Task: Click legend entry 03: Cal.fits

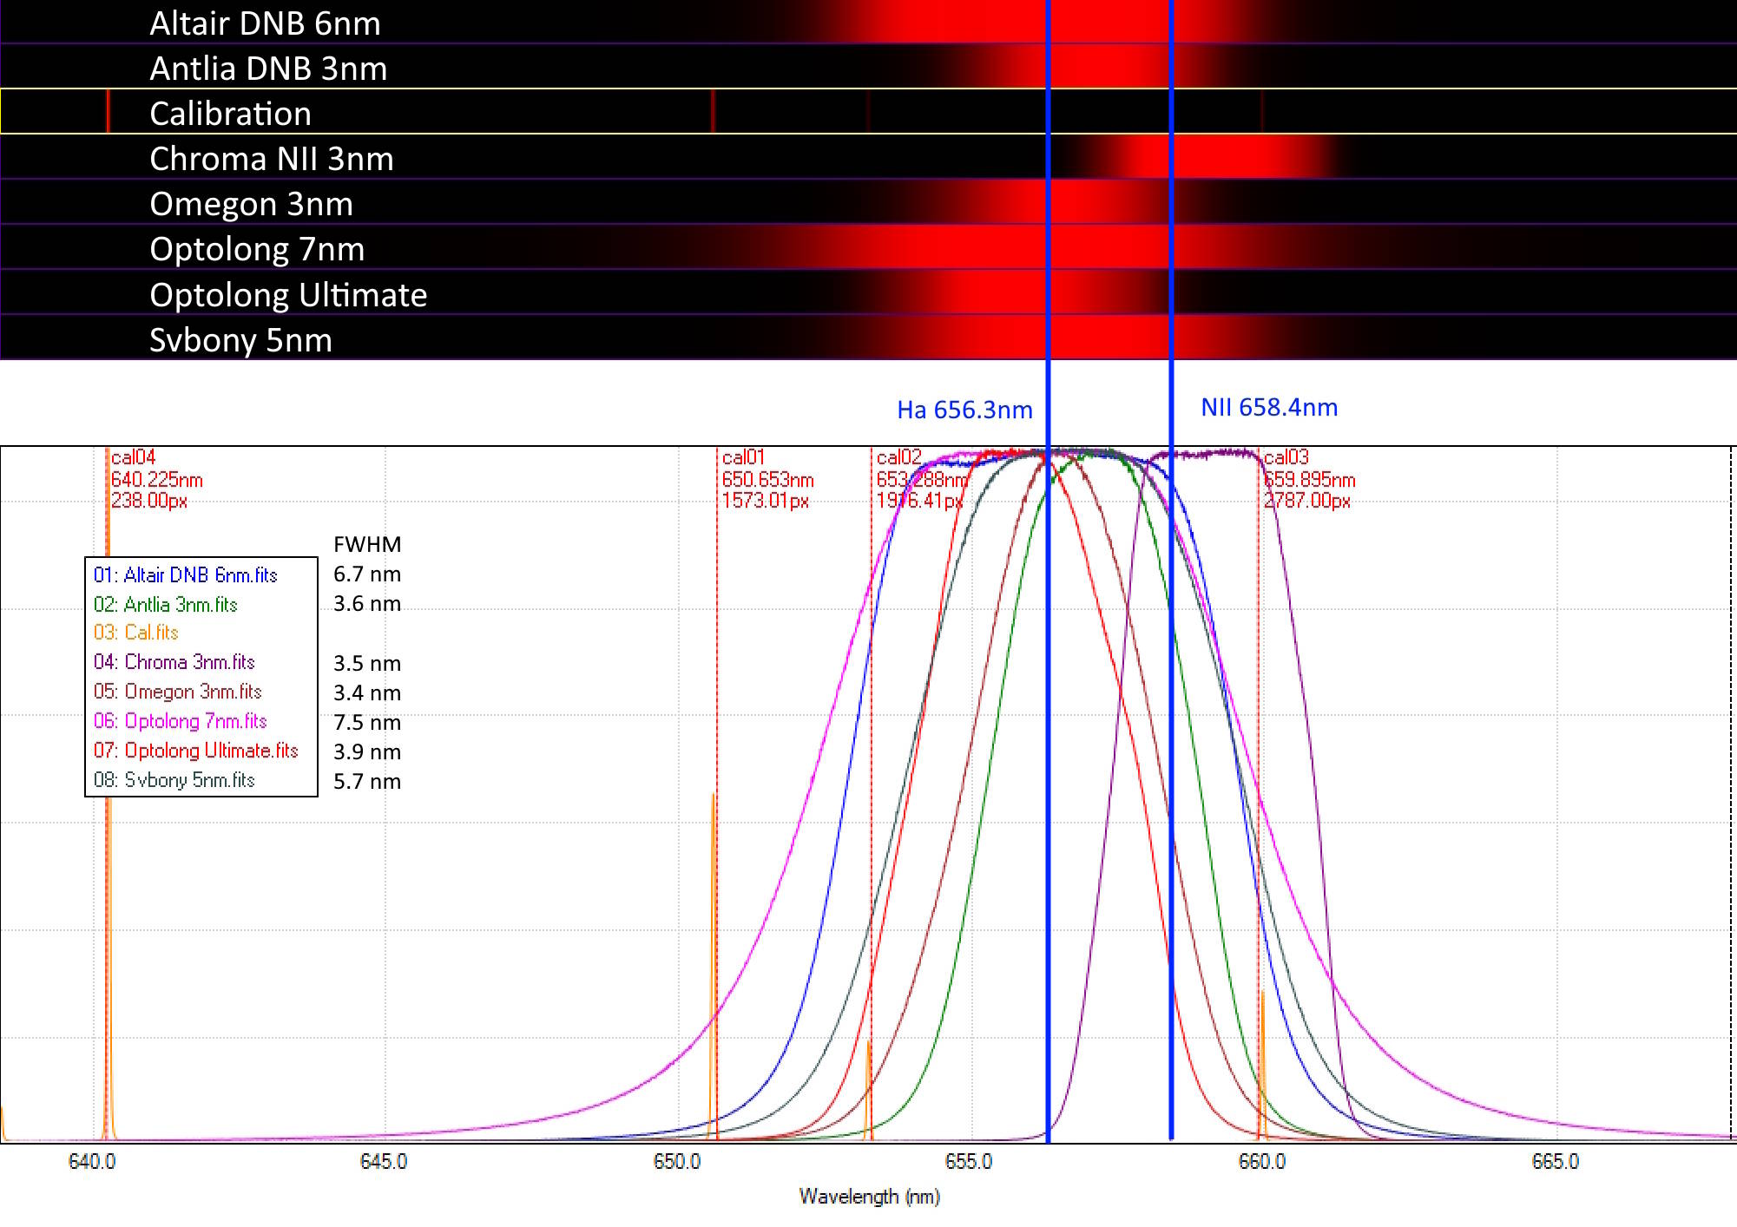Action: pyautogui.click(x=135, y=633)
